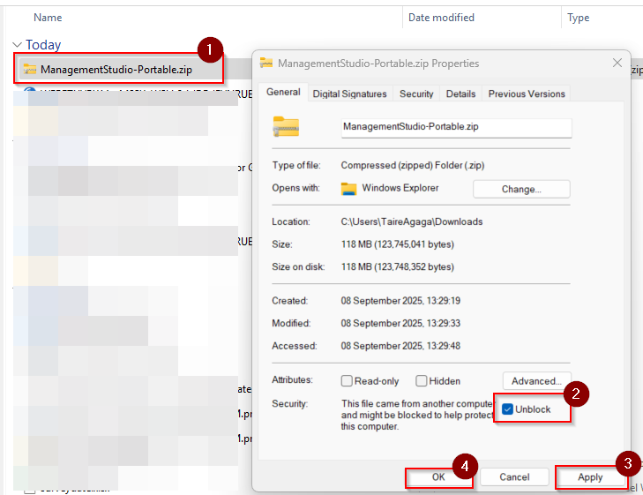Click the Compressed (zipped) Folder (.zip) type text

[x=413, y=165]
